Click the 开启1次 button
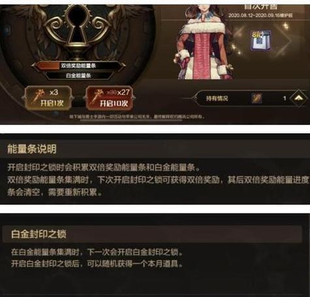 (x=48, y=98)
